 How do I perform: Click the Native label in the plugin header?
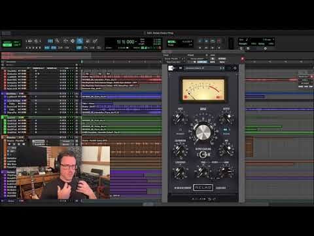pyautogui.click(x=222, y=62)
